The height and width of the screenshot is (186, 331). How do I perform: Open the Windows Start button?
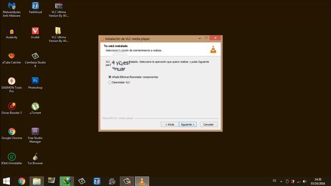(6, 181)
